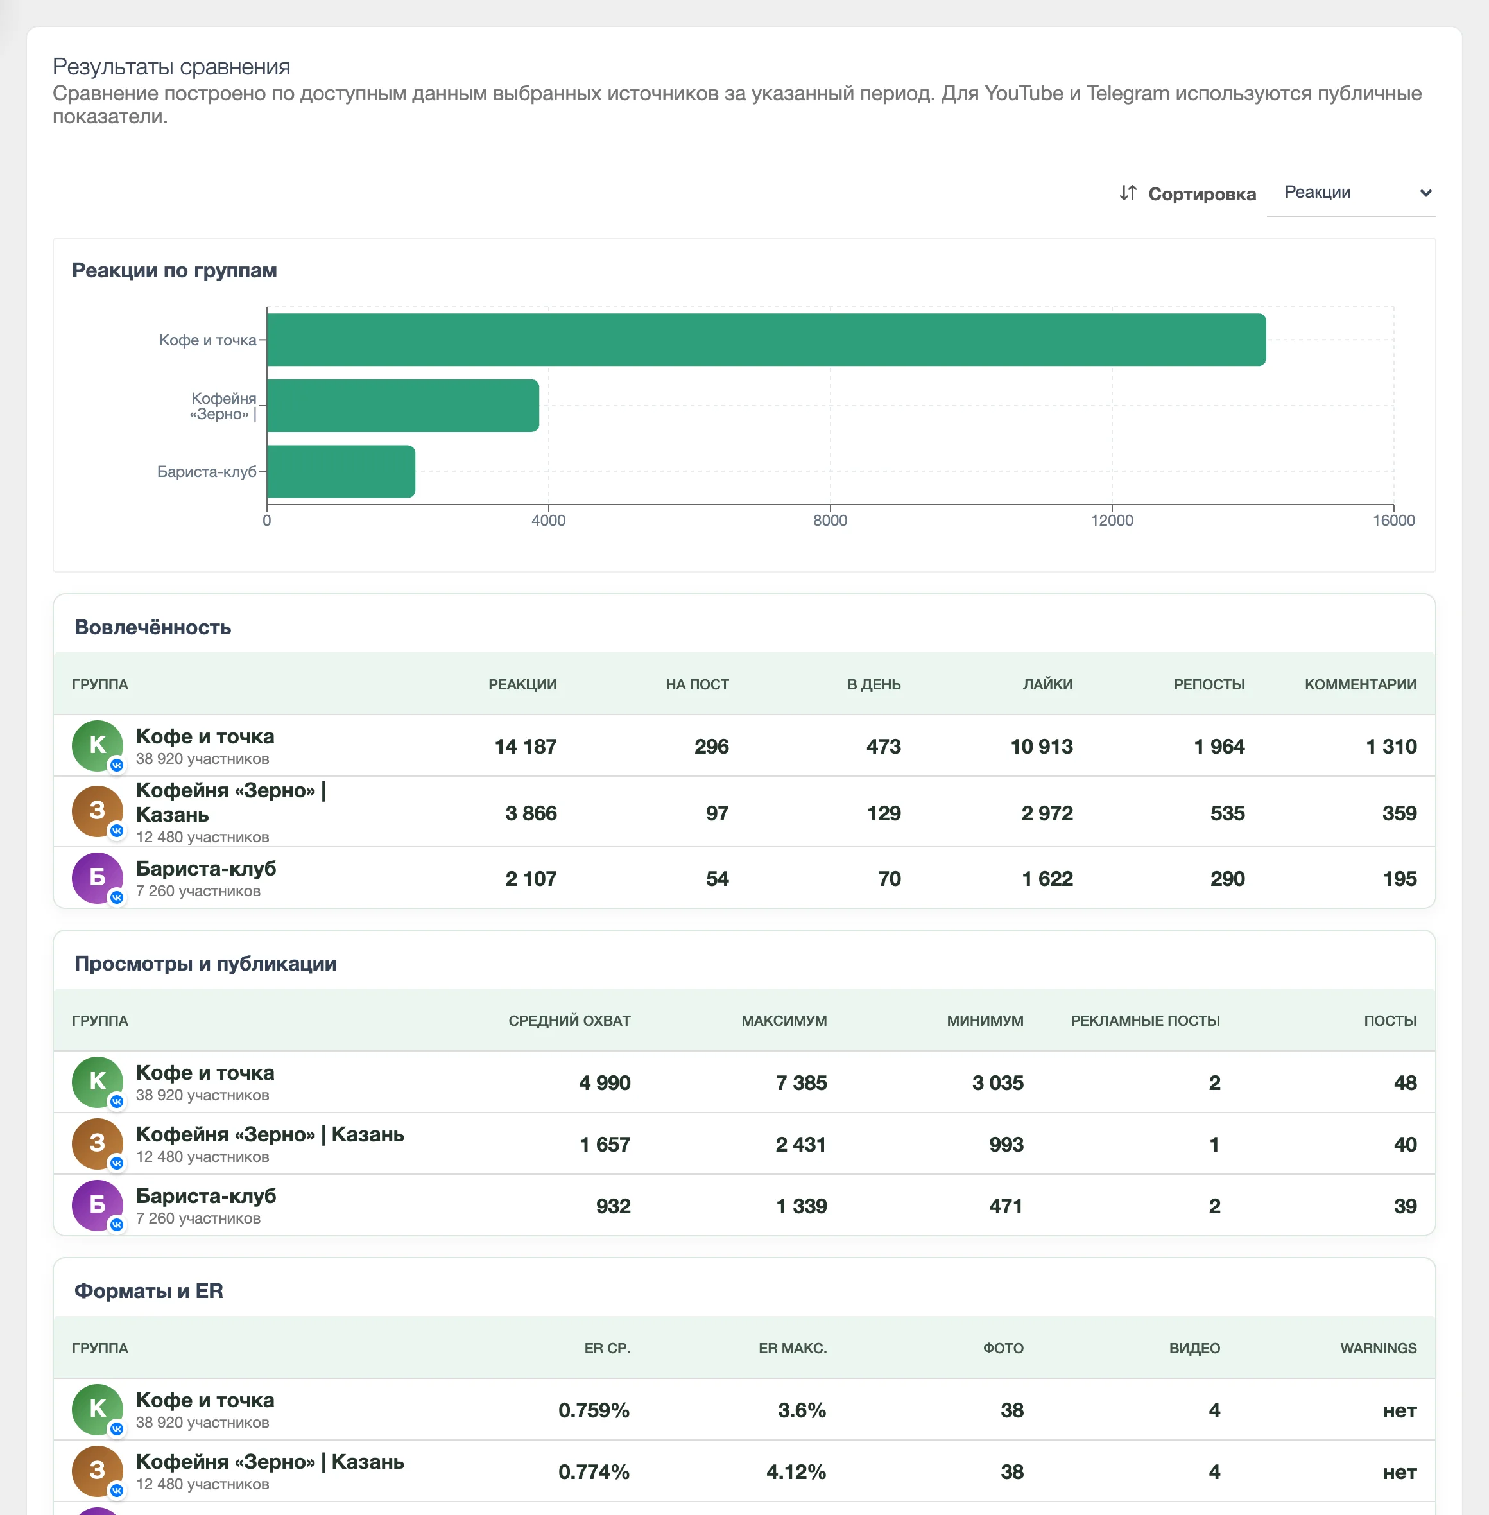This screenshot has width=1489, height=1515.
Task: Open Кофейня «Зерно» | Казань in Вовлечённость table
Action: coord(230,802)
